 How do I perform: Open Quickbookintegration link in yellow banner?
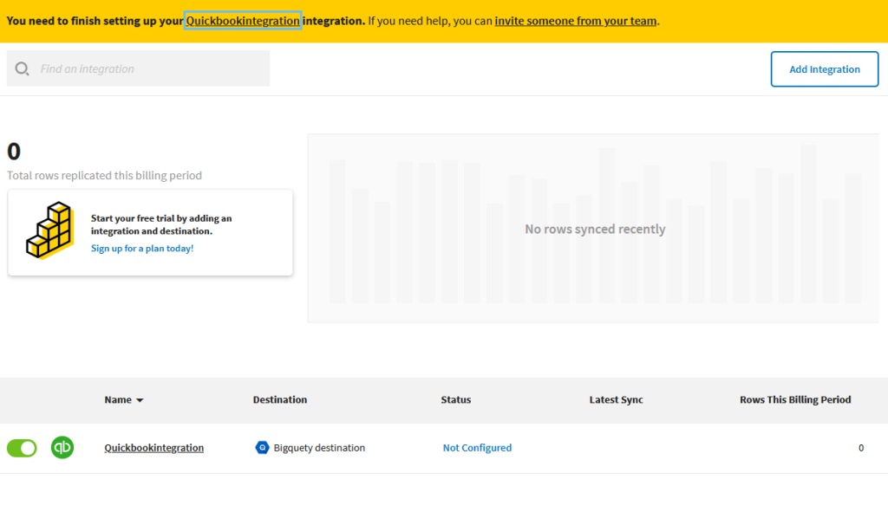pyautogui.click(x=243, y=21)
